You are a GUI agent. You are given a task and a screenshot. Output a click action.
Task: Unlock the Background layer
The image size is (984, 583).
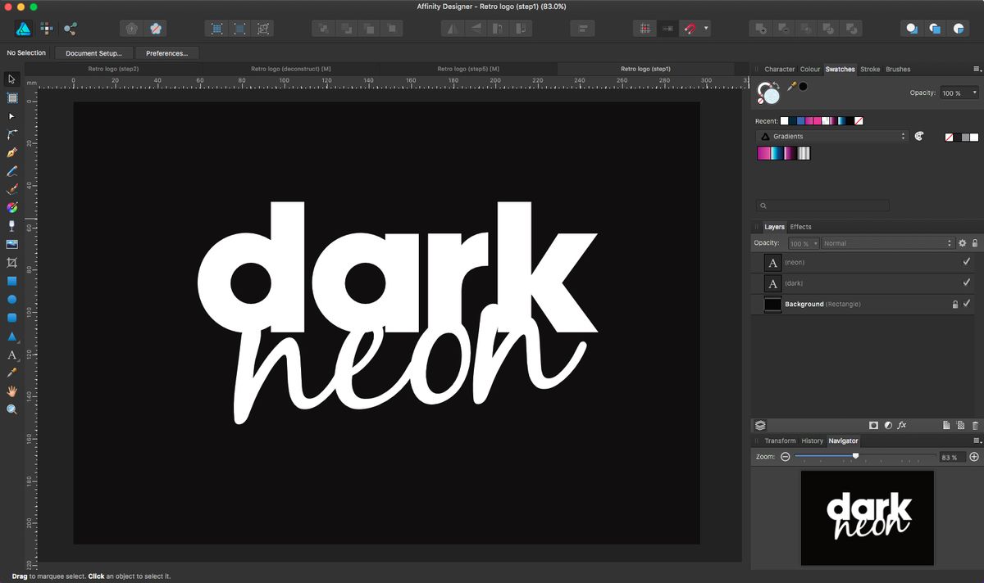coord(954,304)
